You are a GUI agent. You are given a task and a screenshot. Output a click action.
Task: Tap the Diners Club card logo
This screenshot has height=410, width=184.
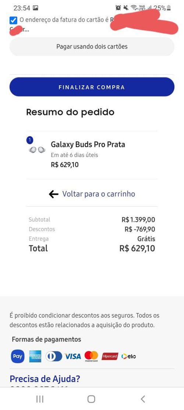pyautogui.click(x=54, y=356)
